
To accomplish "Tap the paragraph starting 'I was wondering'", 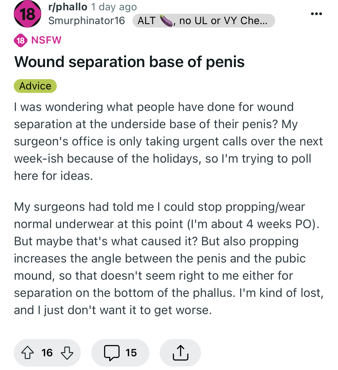I will click(x=169, y=141).
